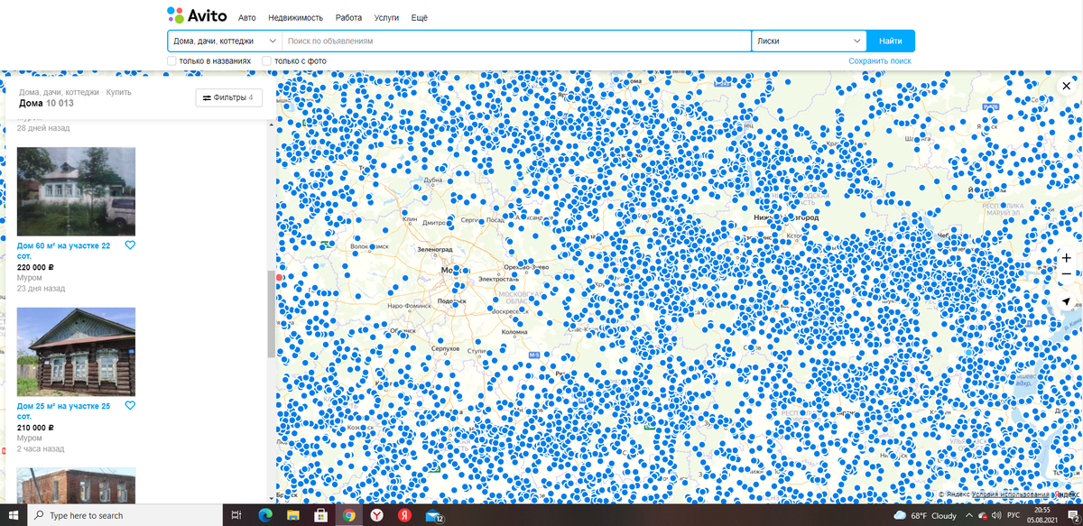Open the wooden house photo thumbnail

point(76,352)
